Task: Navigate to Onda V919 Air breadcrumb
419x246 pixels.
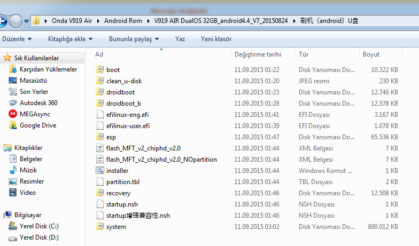Action: (x=72, y=21)
